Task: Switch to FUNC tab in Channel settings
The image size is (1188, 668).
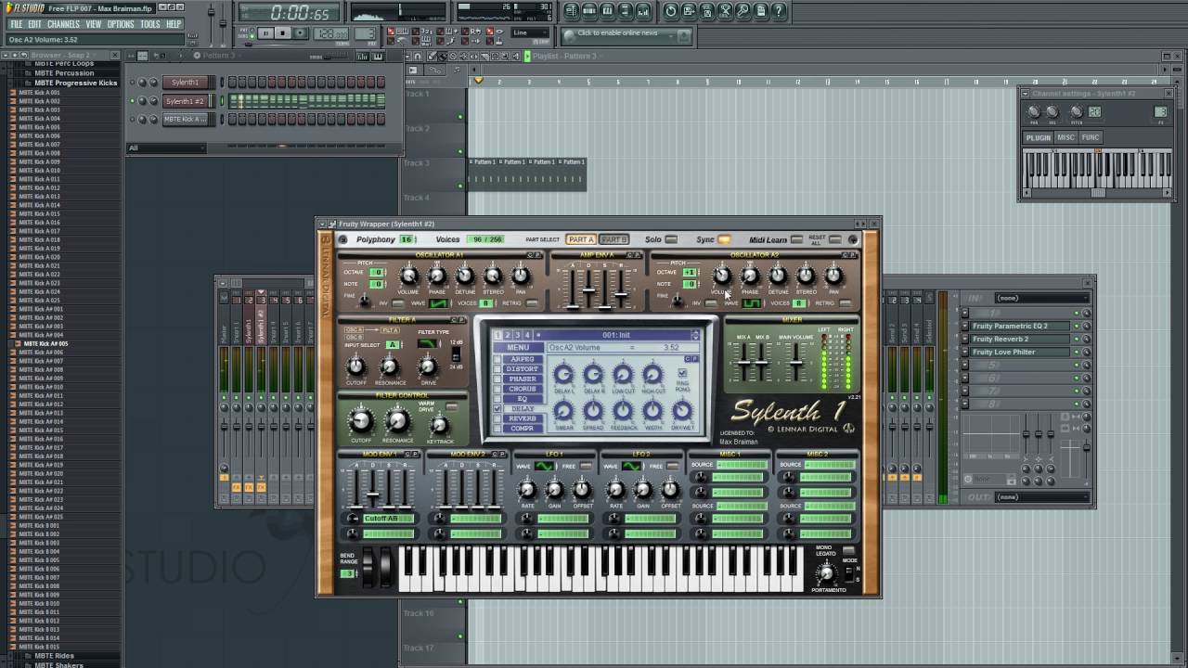Action: pos(1091,137)
